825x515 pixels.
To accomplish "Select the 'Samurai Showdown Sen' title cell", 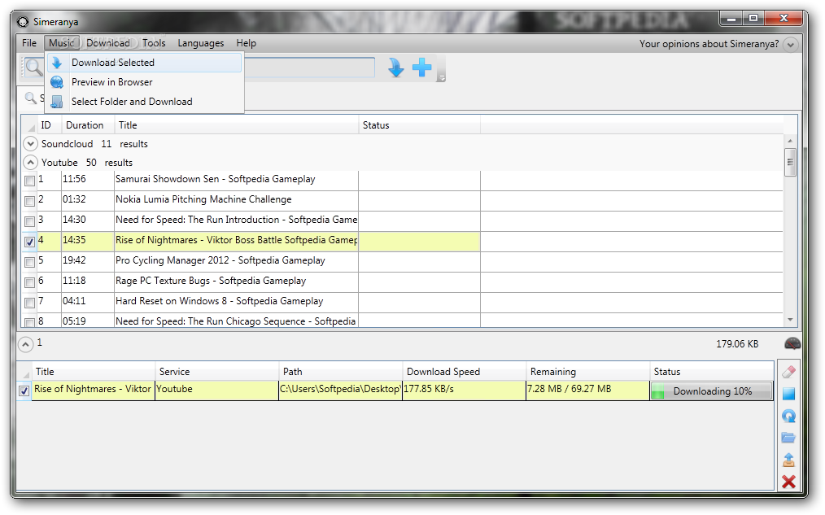I will coord(236,179).
